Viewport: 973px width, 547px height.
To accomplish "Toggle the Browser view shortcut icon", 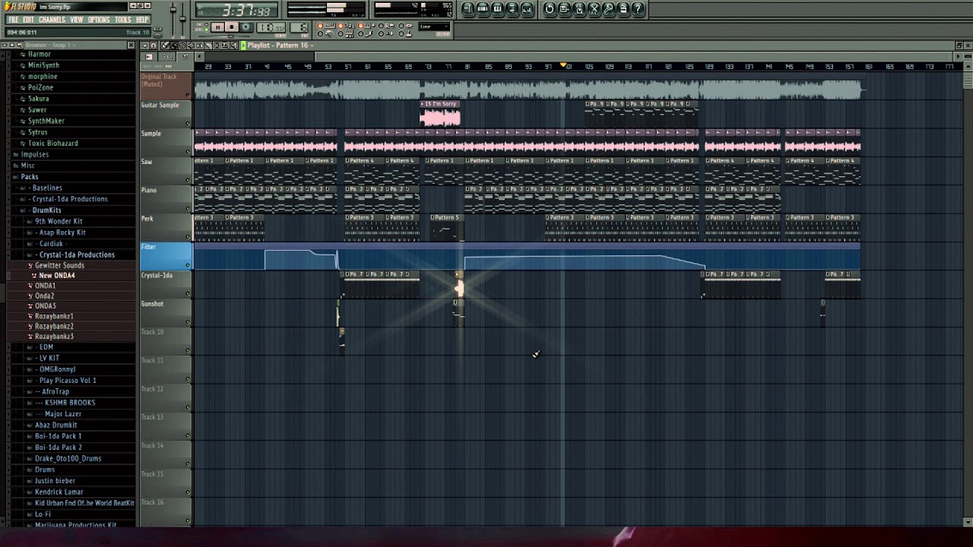I will pos(512,9).
